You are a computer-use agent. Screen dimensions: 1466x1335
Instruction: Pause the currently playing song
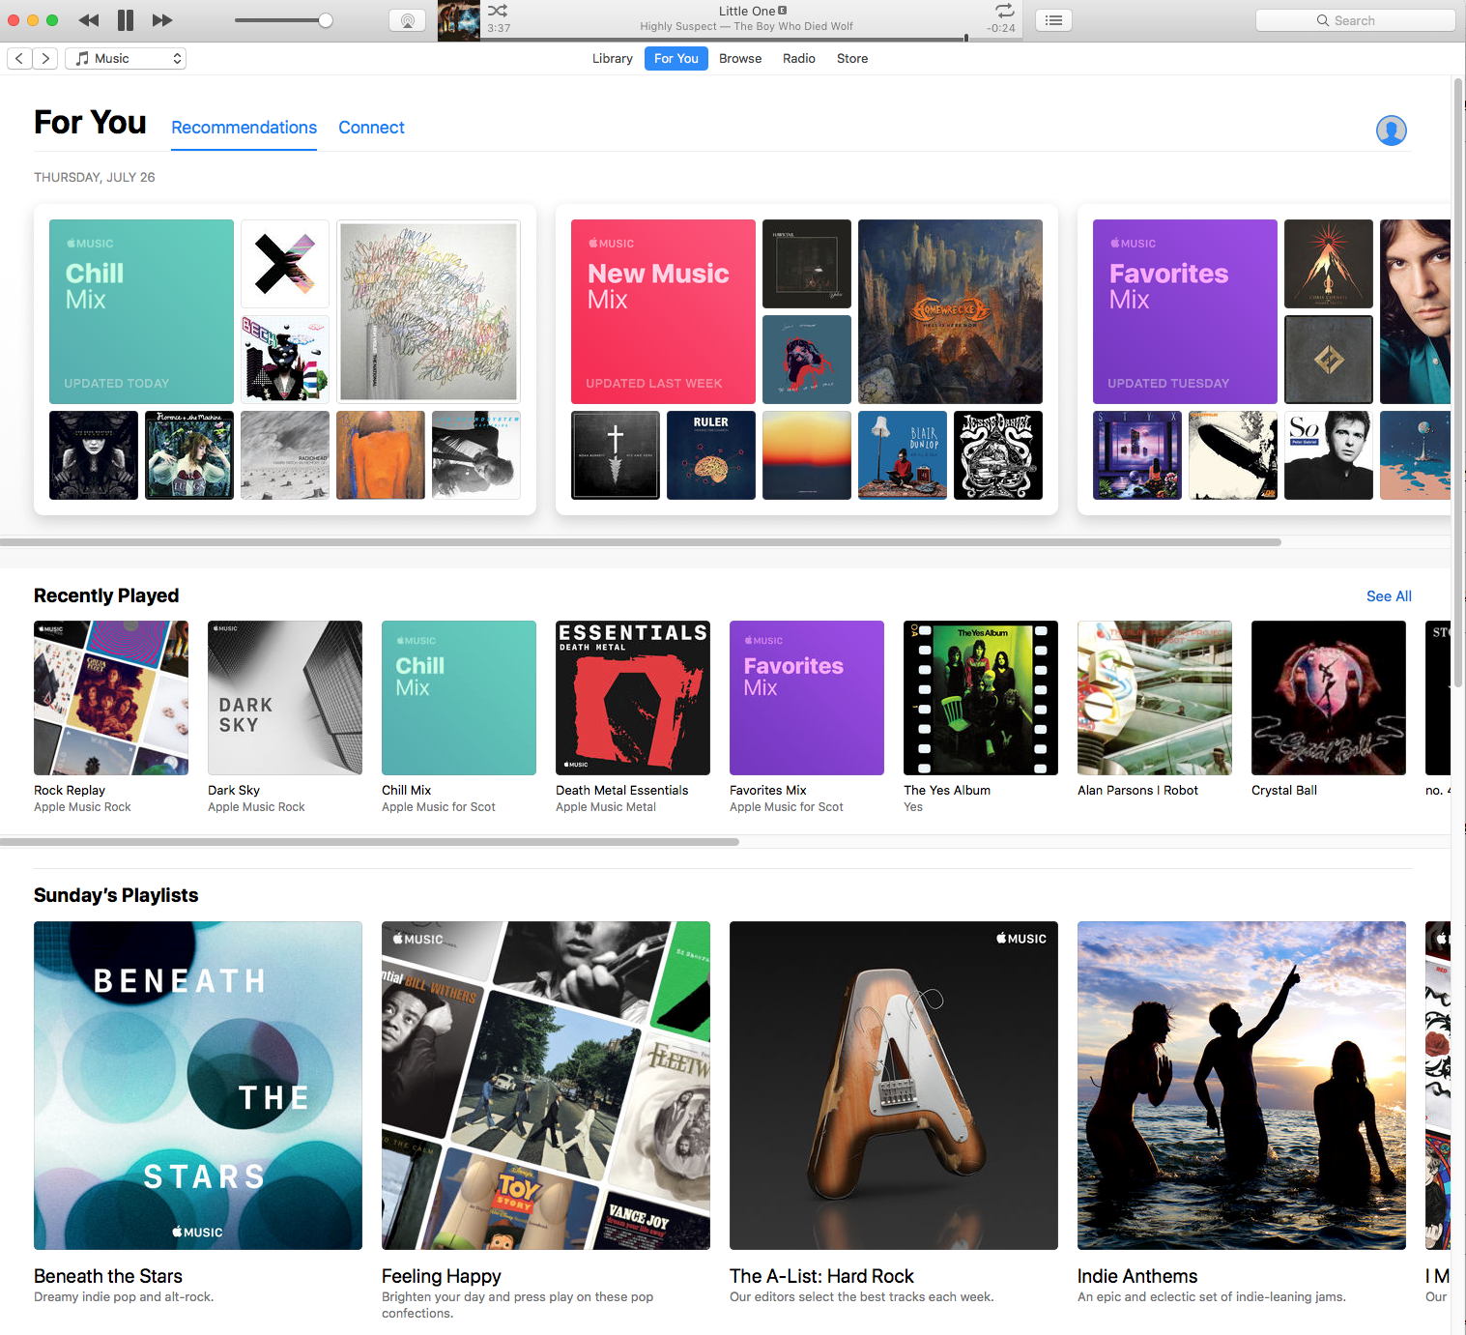click(126, 20)
